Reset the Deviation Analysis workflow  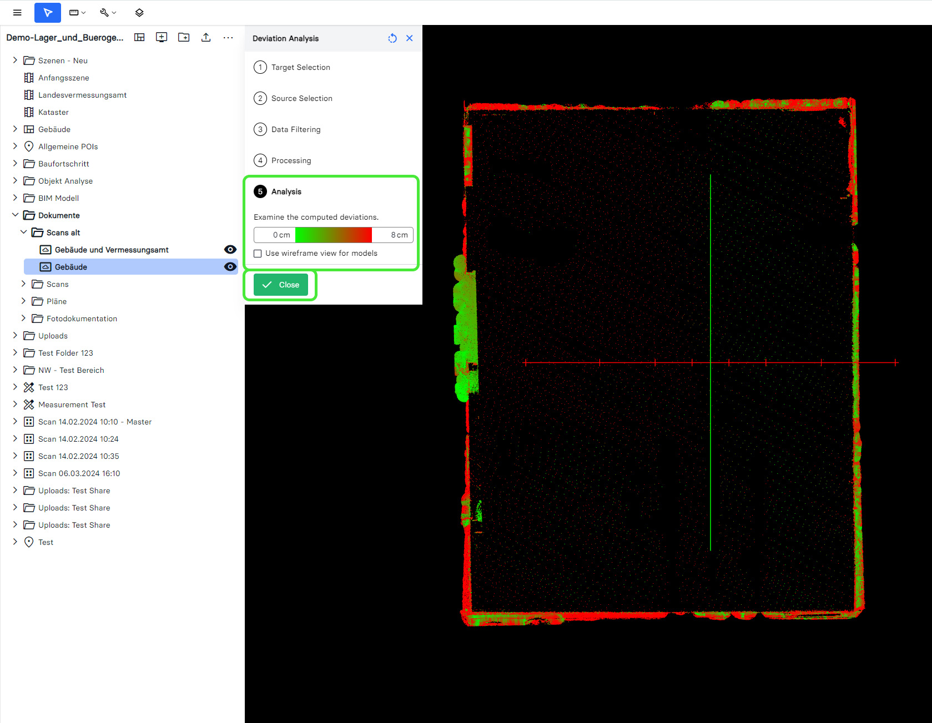point(392,38)
